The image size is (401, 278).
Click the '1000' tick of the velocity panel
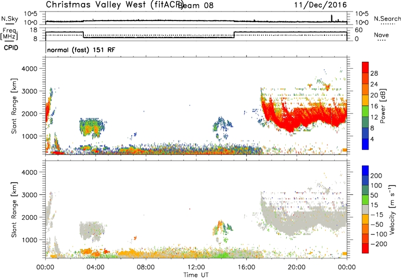tap(29, 240)
